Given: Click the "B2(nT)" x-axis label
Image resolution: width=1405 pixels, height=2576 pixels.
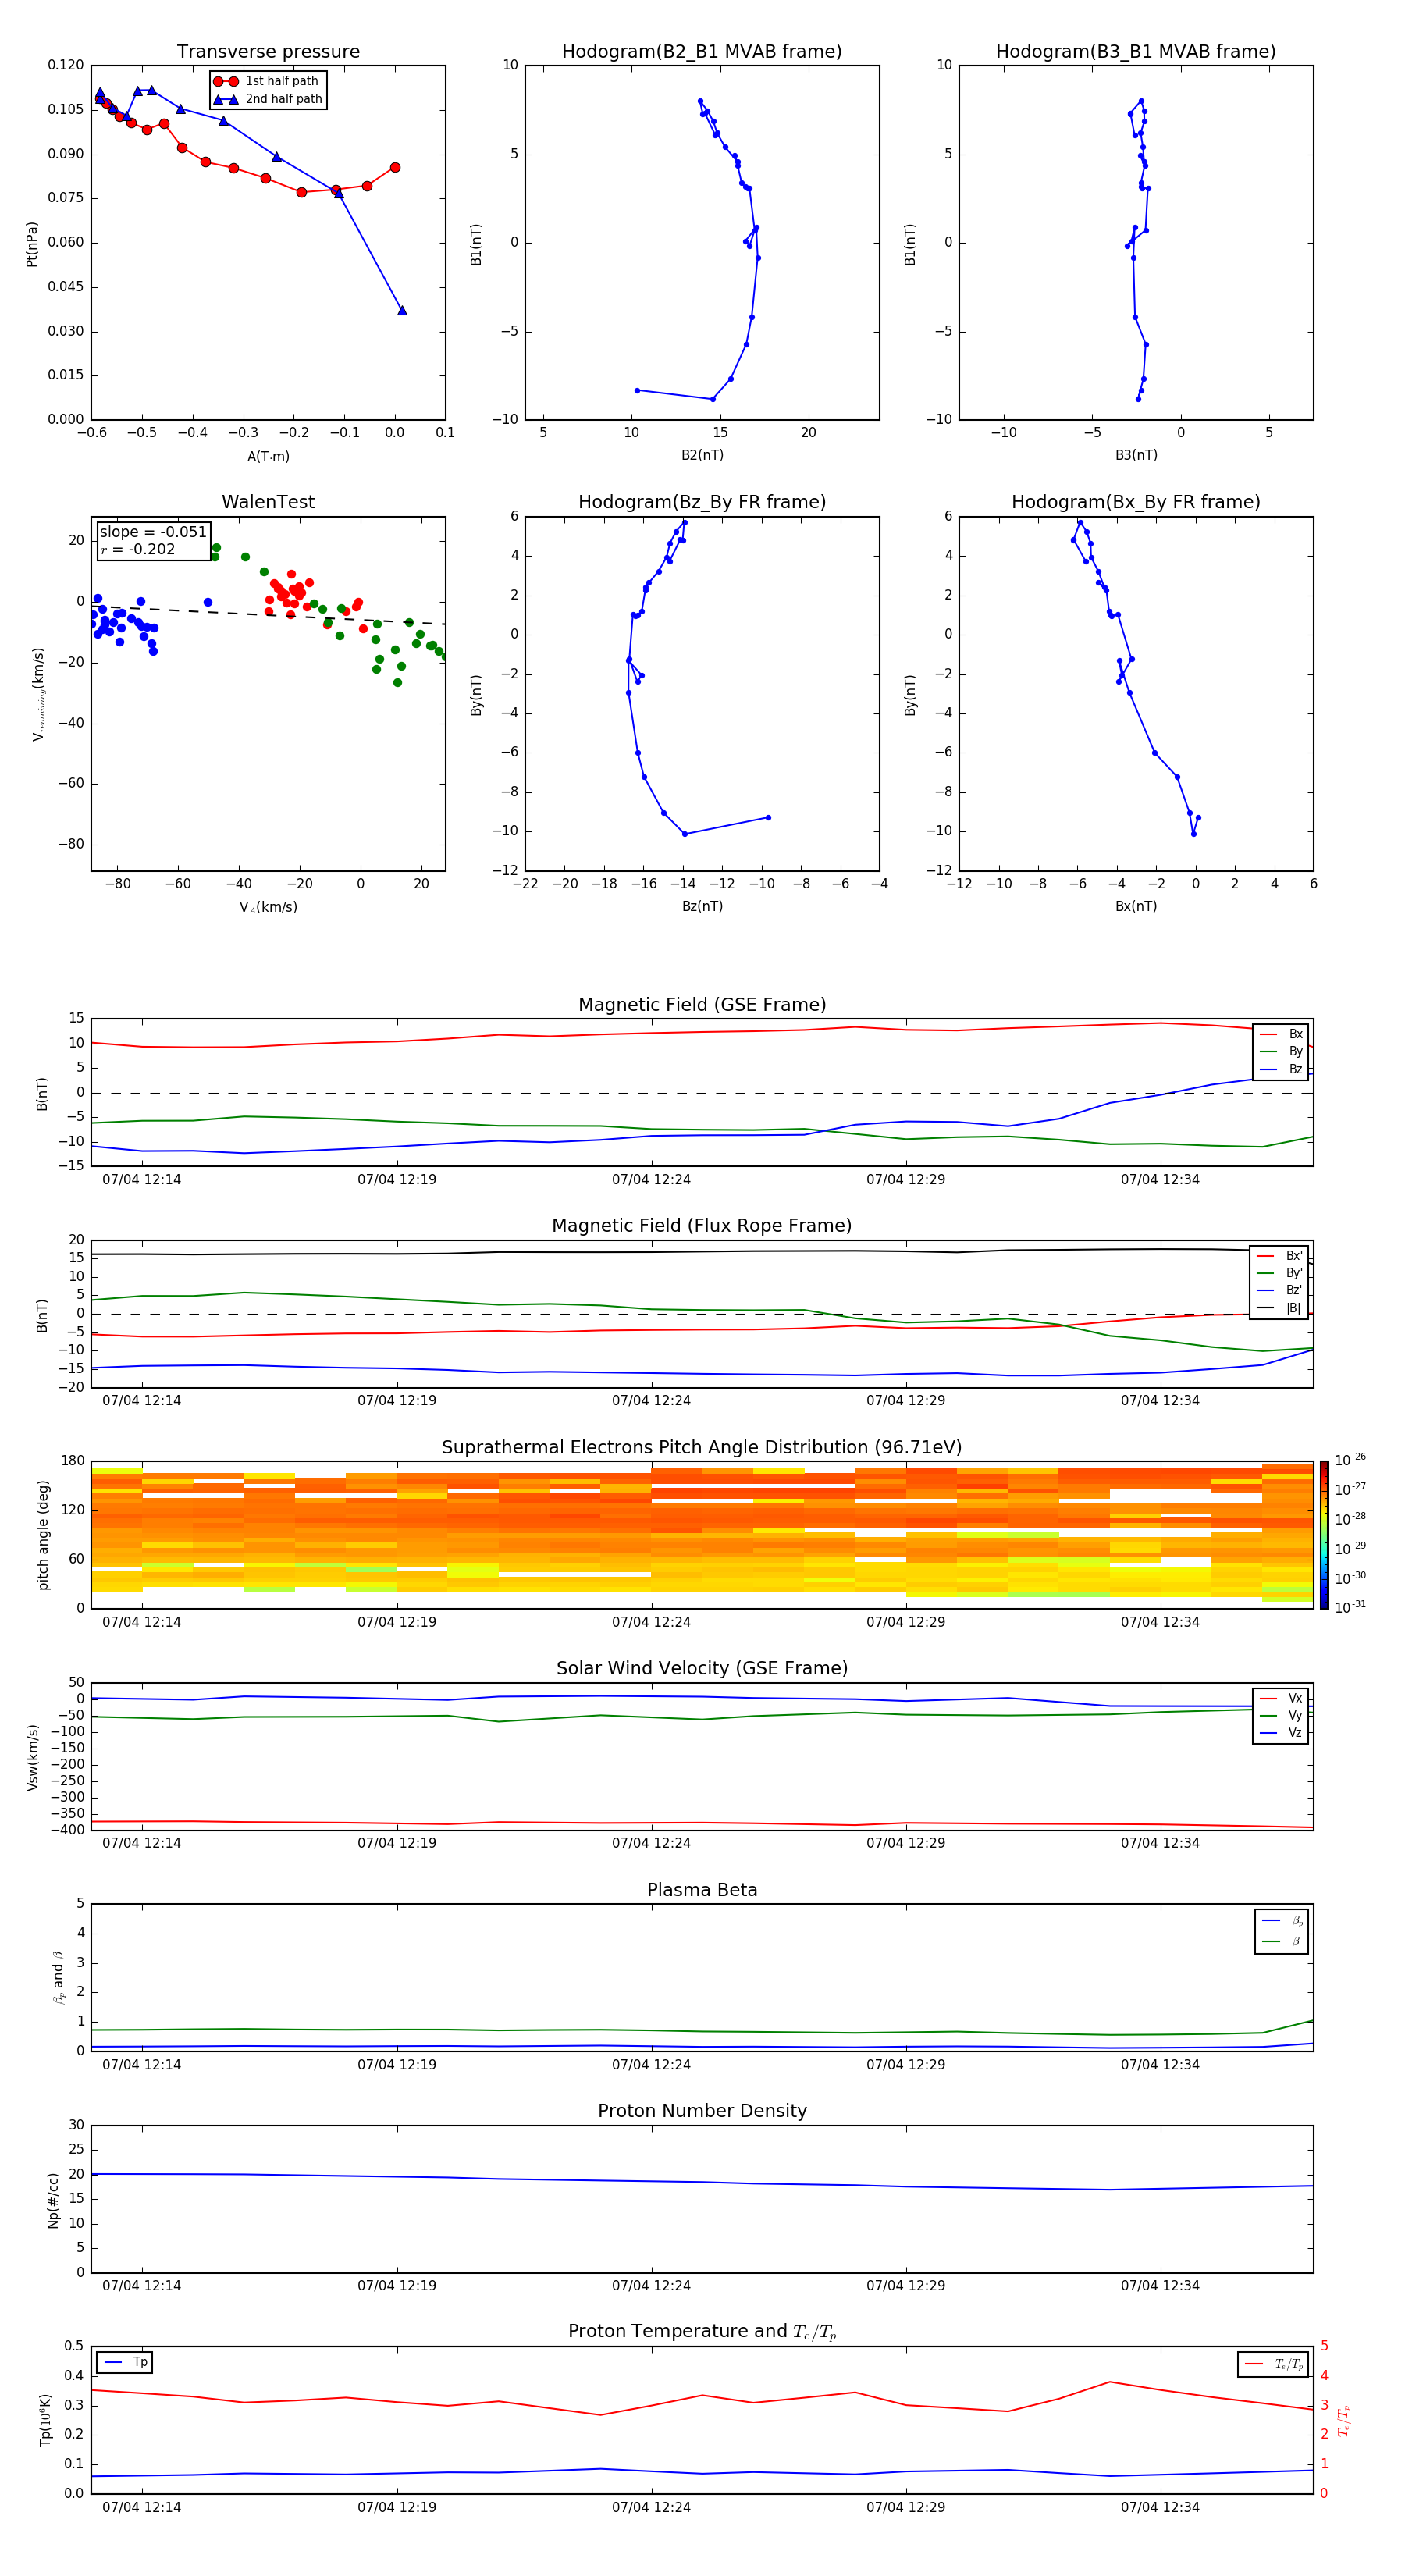Looking at the screenshot, I should [702, 455].
